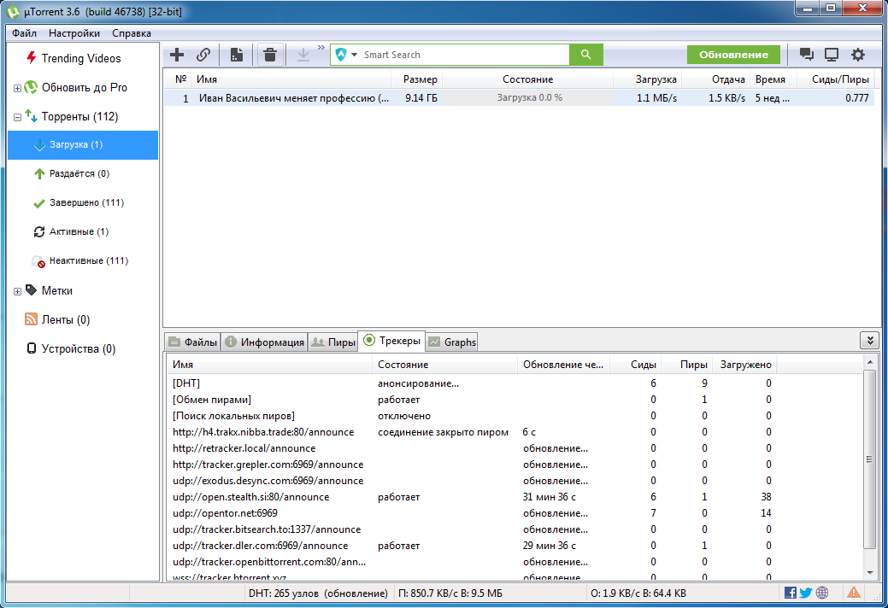
Task: Switch to the Трекеры tab
Action: [x=392, y=341]
